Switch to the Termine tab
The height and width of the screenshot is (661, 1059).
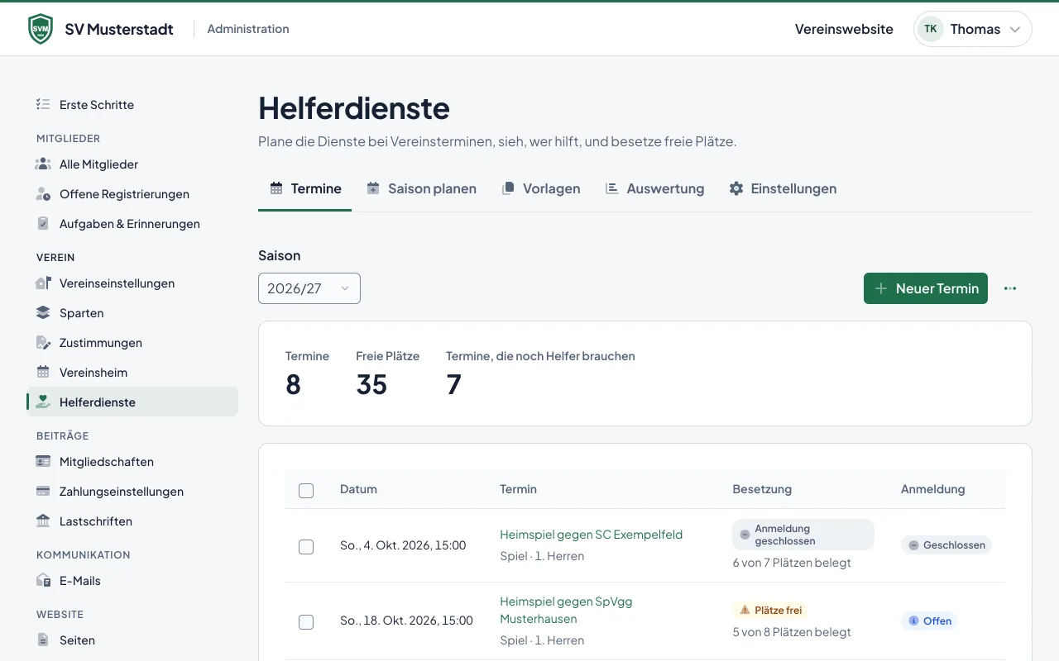[x=305, y=188]
